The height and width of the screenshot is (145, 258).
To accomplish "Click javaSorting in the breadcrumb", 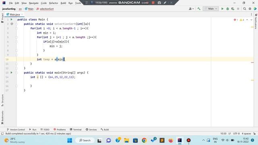I will (x=9, y=9).
